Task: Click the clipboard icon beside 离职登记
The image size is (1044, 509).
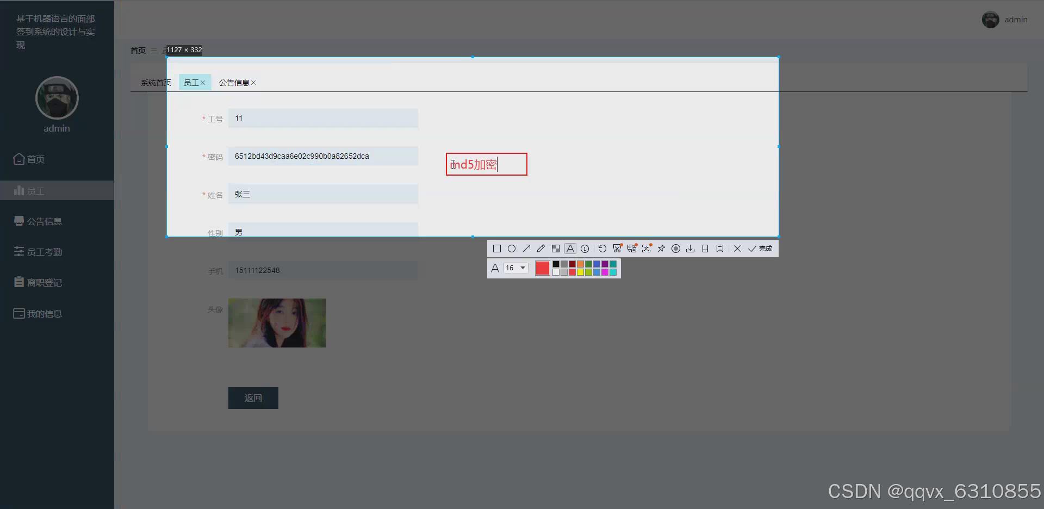Action: [19, 282]
